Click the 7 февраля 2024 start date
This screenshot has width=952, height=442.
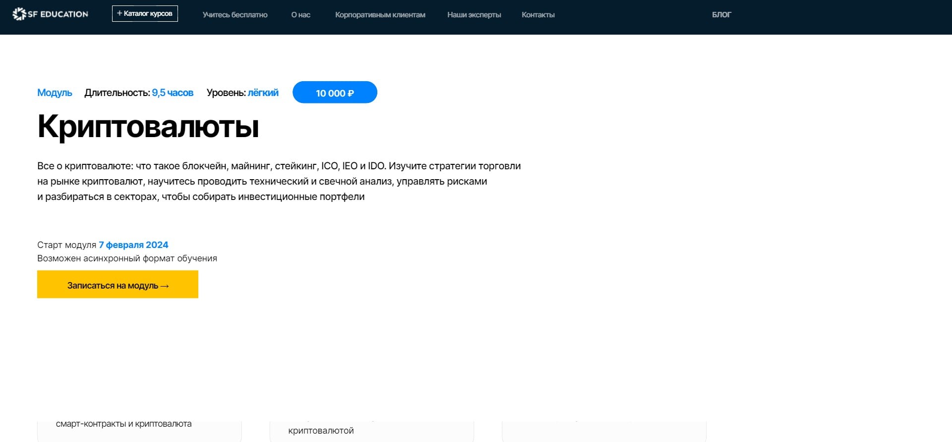tap(133, 245)
